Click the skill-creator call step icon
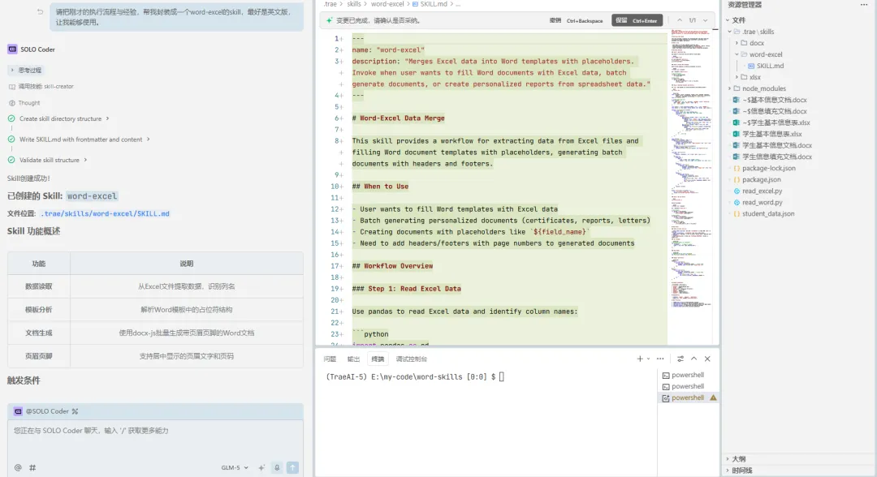 click(x=11, y=87)
